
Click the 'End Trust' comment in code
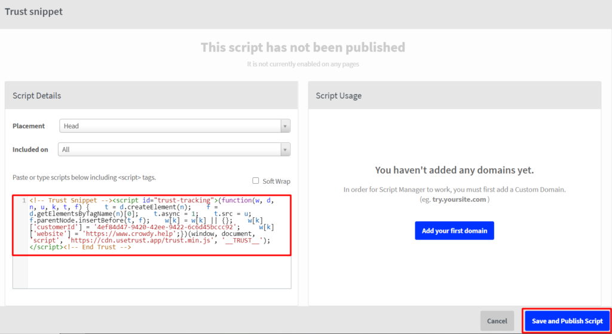[97, 247]
